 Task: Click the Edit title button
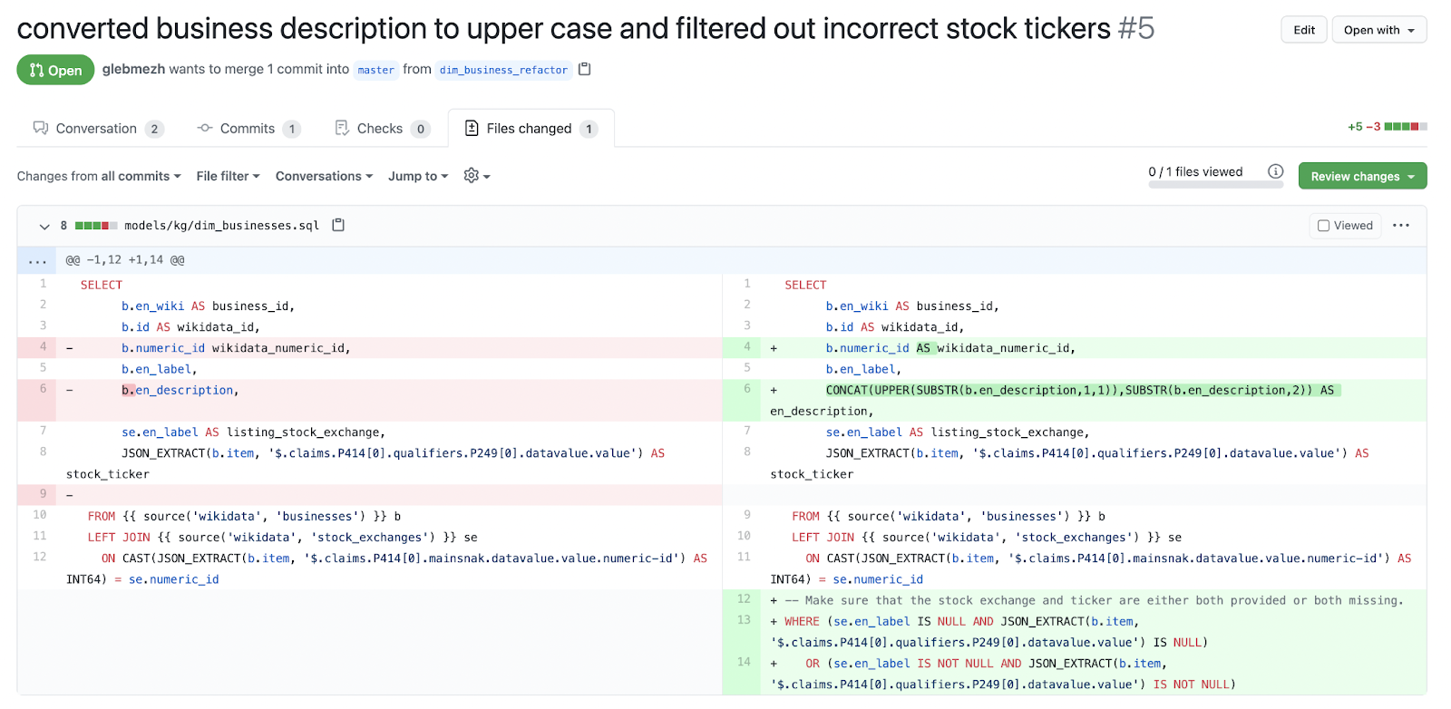[1304, 30]
